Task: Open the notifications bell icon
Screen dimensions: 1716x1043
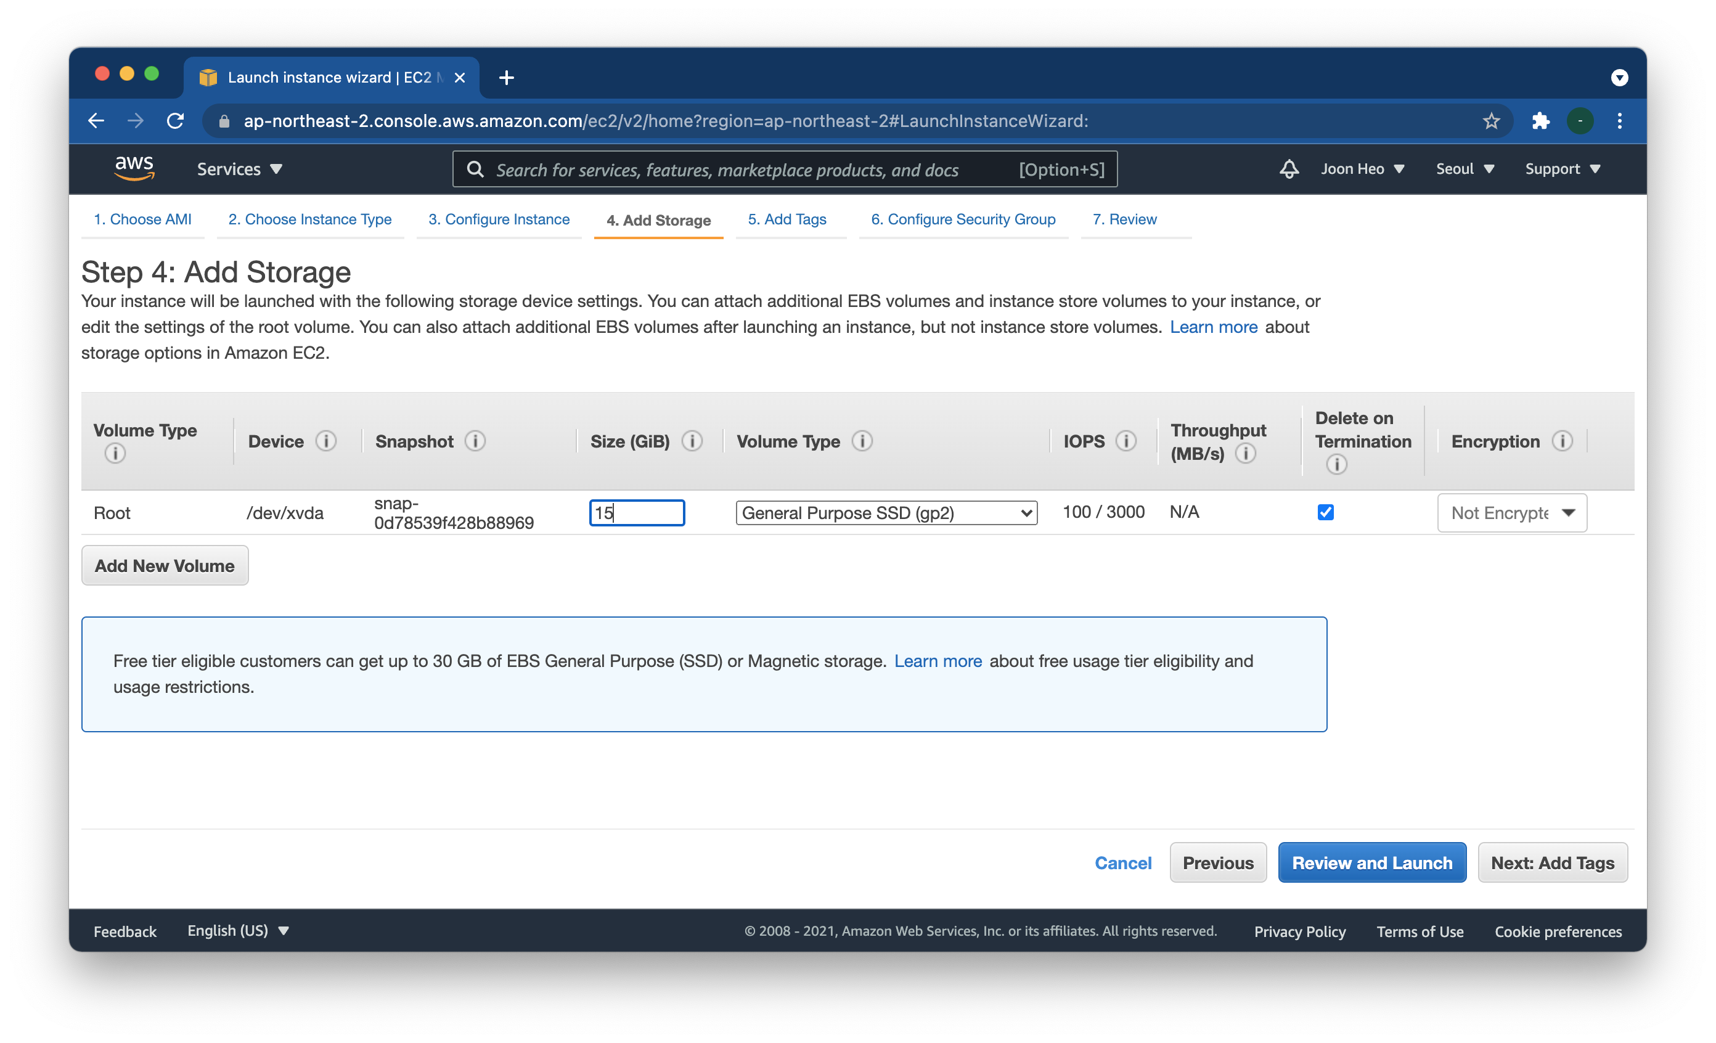Action: [x=1288, y=168]
